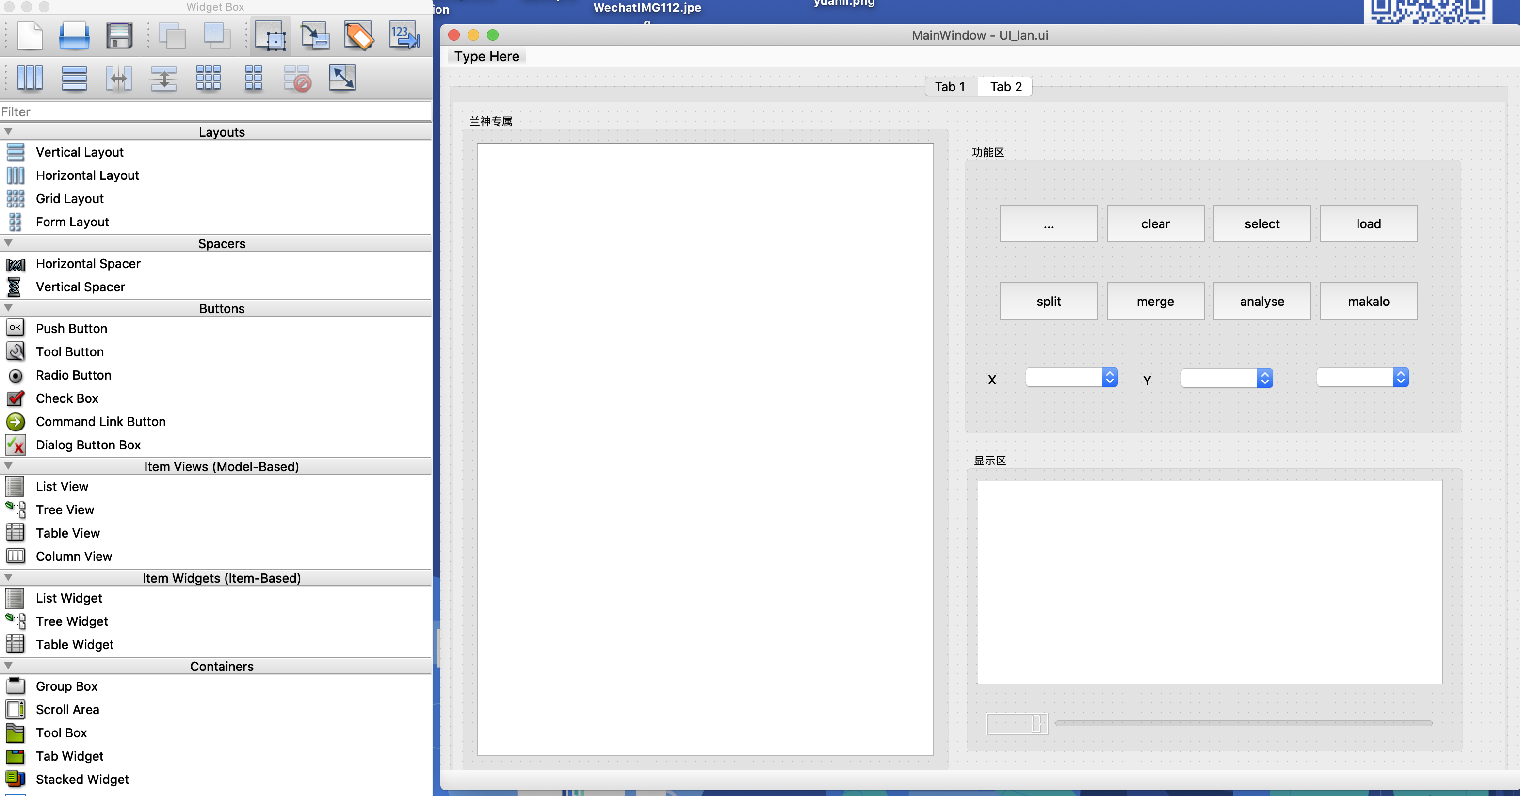Click the analyse function button
This screenshot has width=1520, height=796.
coord(1261,301)
